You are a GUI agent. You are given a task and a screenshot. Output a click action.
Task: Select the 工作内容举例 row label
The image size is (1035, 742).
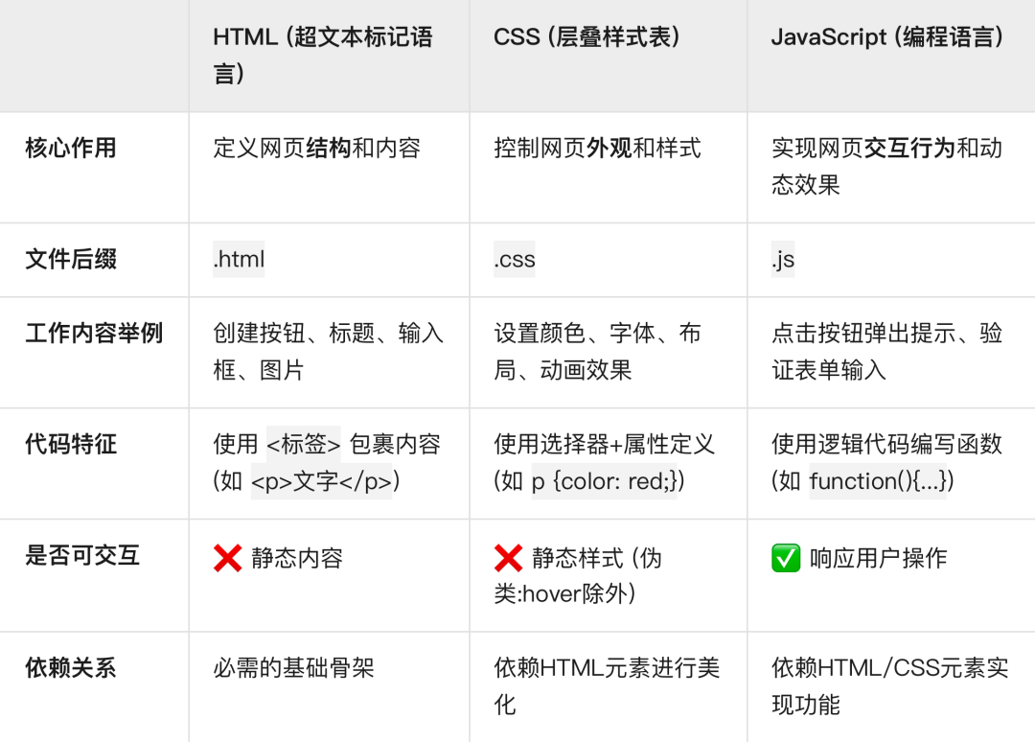[94, 333]
